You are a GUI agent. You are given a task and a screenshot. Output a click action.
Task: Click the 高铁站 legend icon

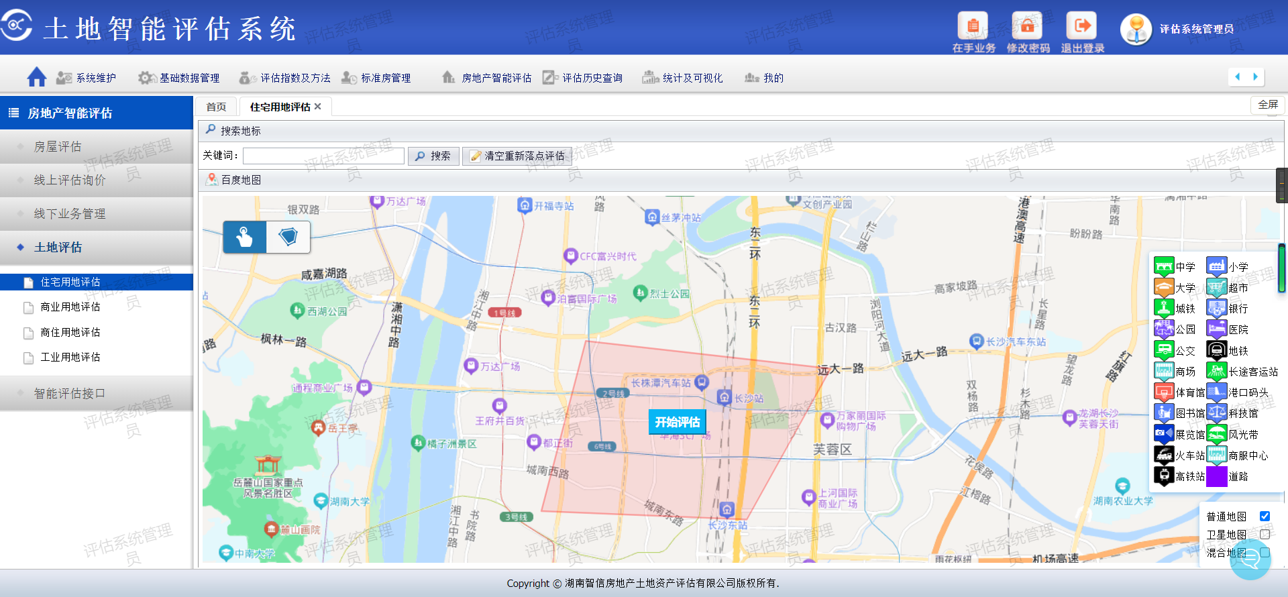click(x=1164, y=476)
